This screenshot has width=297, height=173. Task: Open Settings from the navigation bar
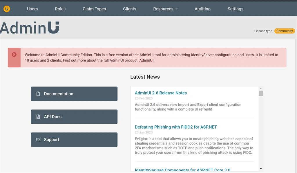pos(236,9)
